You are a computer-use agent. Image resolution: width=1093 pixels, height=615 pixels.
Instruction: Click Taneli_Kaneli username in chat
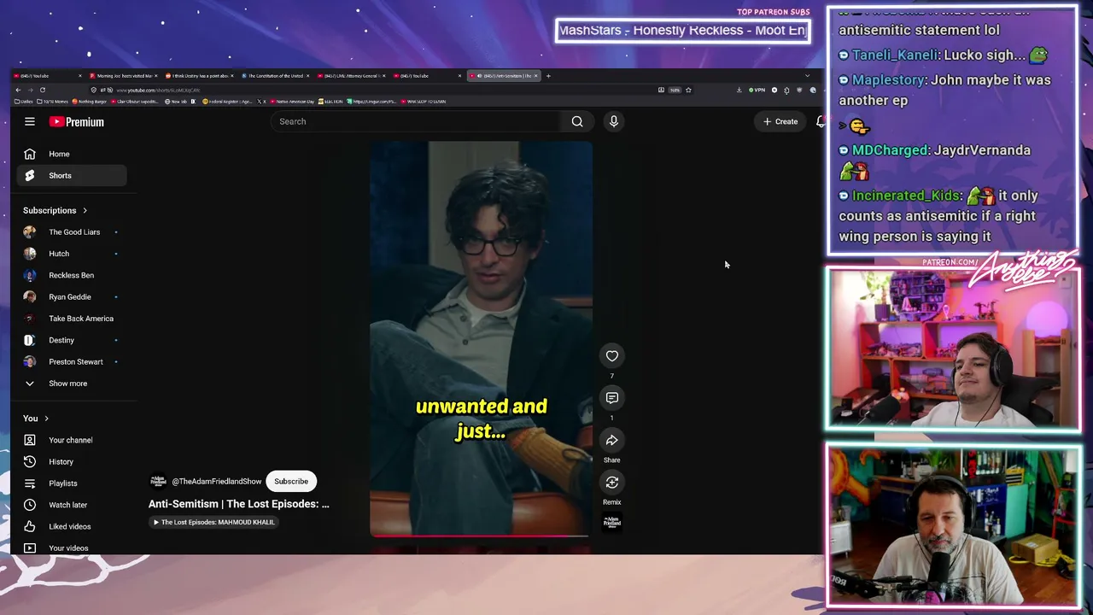[x=895, y=55]
